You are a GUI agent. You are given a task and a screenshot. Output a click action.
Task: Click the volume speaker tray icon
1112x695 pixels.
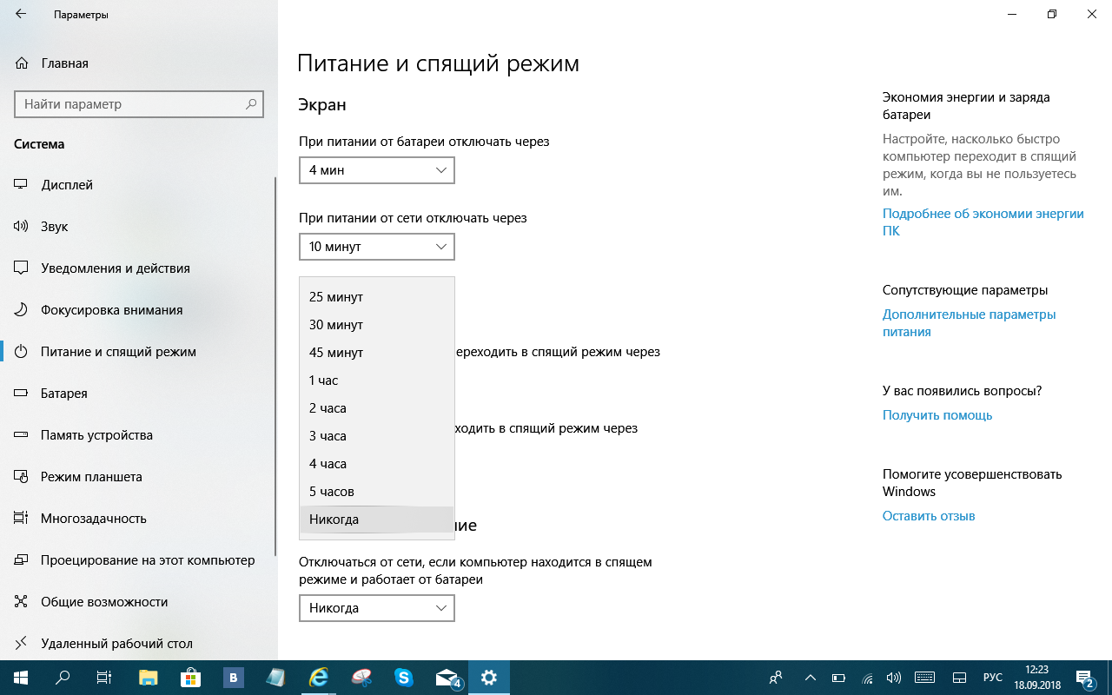pos(894,678)
